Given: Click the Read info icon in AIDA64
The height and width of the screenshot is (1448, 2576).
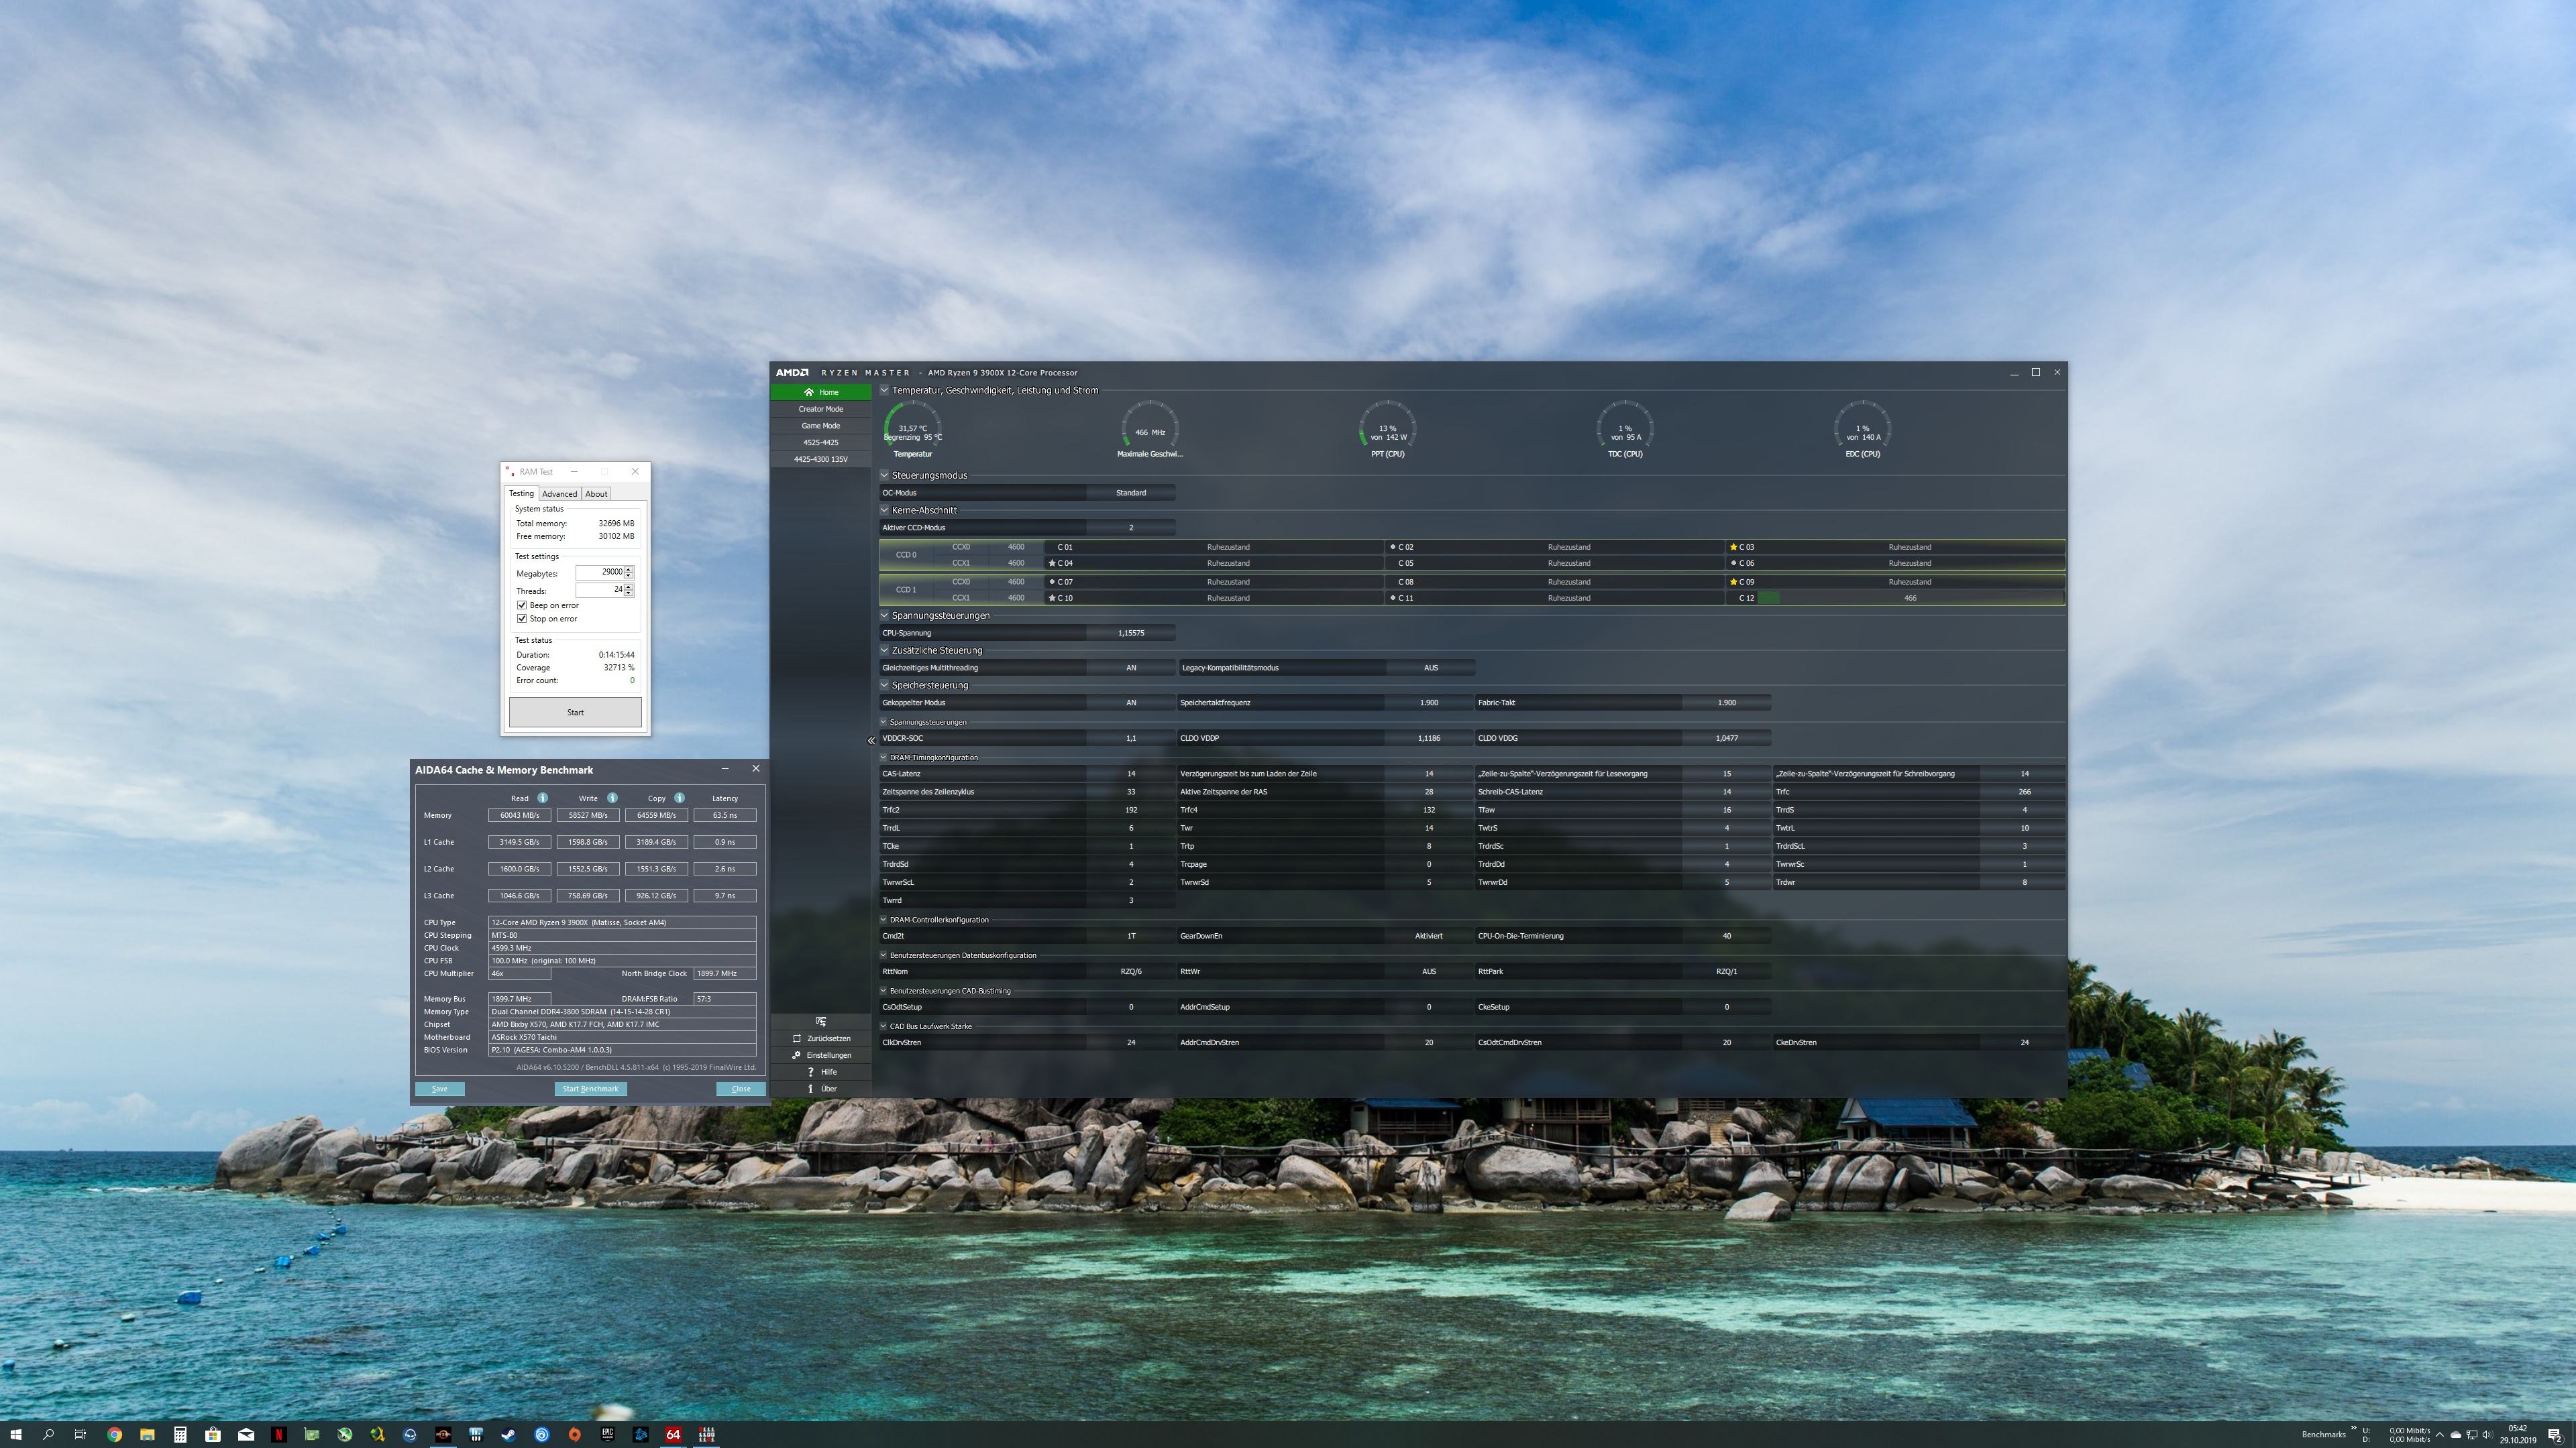Looking at the screenshot, I should [x=543, y=798].
